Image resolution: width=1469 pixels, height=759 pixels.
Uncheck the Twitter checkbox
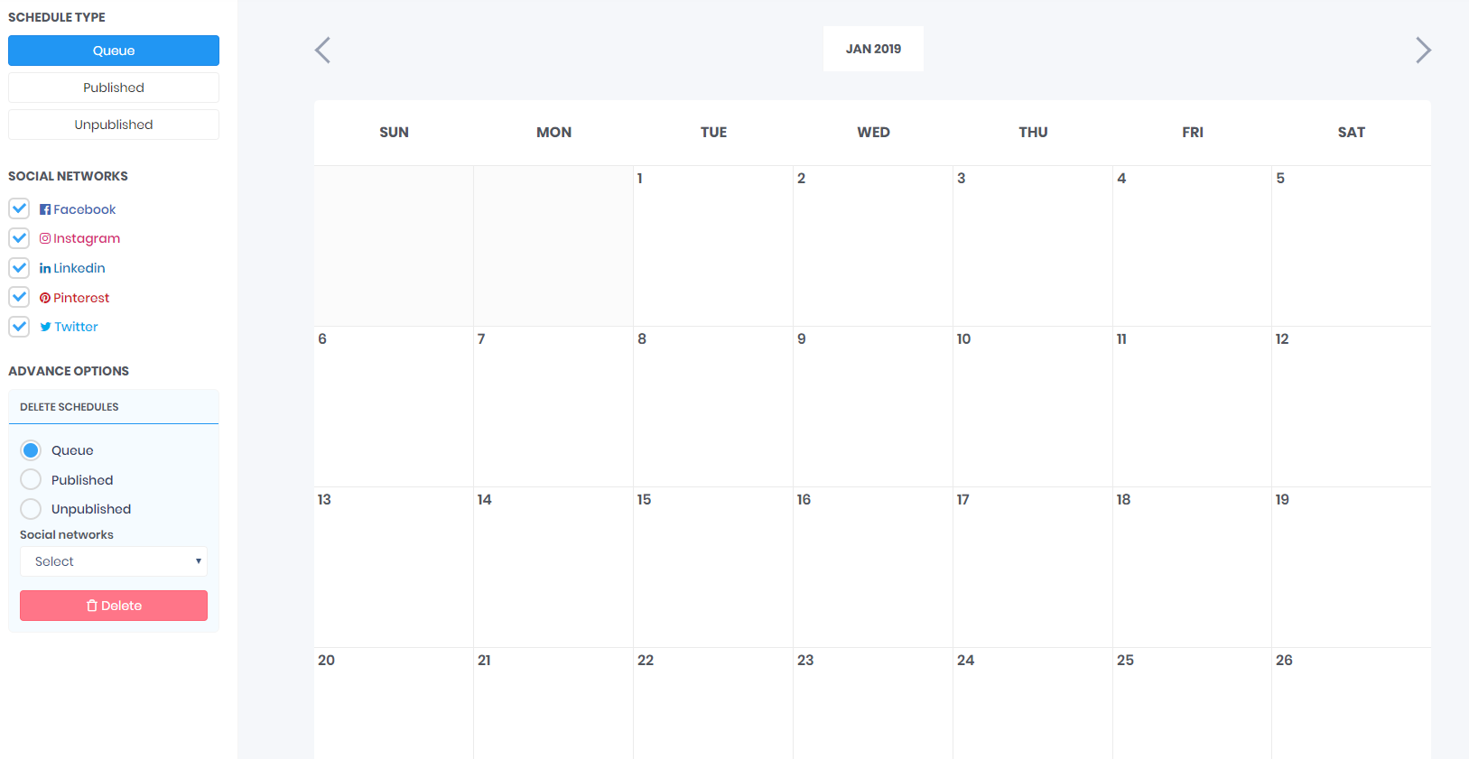[x=19, y=327]
